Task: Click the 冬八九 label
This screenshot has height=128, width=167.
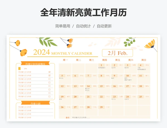Action: coord(114,99)
